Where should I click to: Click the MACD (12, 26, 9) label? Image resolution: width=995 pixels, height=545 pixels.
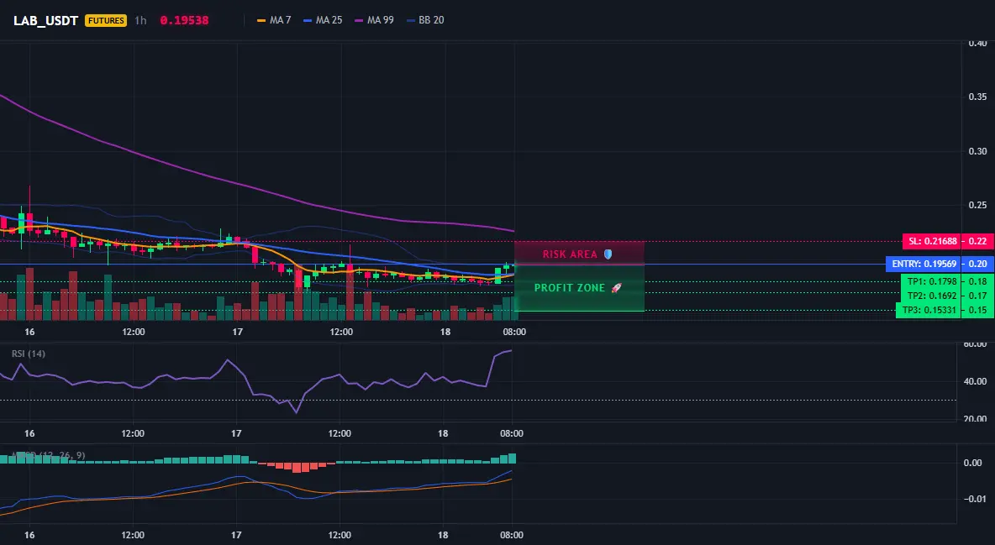click(x=48, y=455)
